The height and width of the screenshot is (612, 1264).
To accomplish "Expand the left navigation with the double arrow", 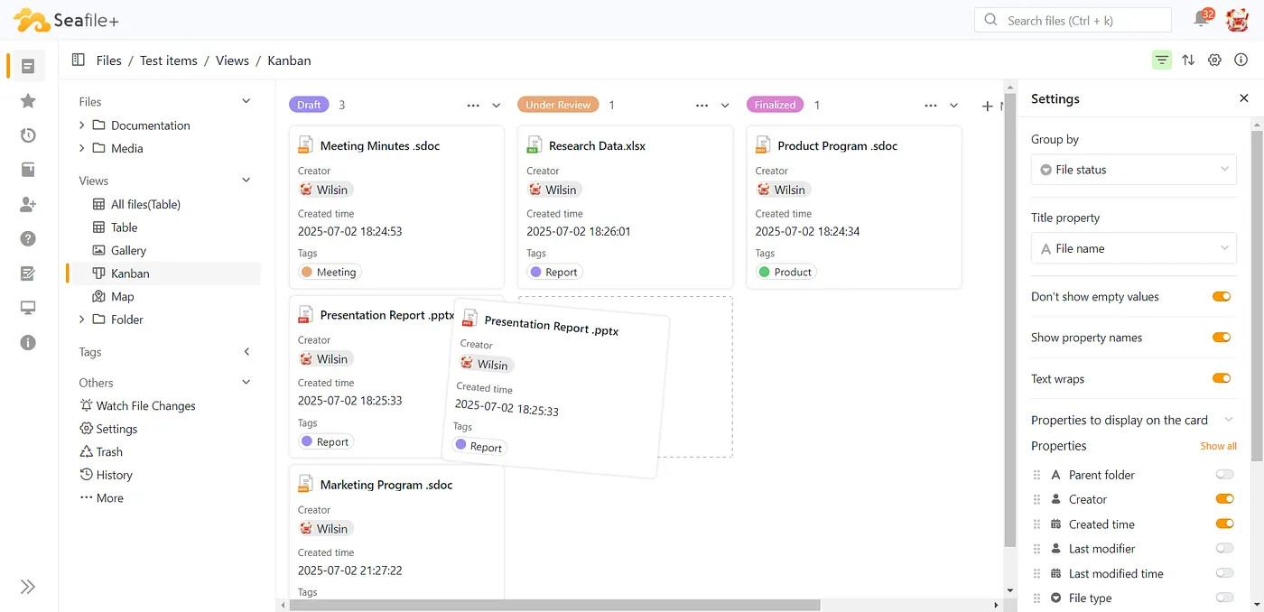I will pos(28,587).
